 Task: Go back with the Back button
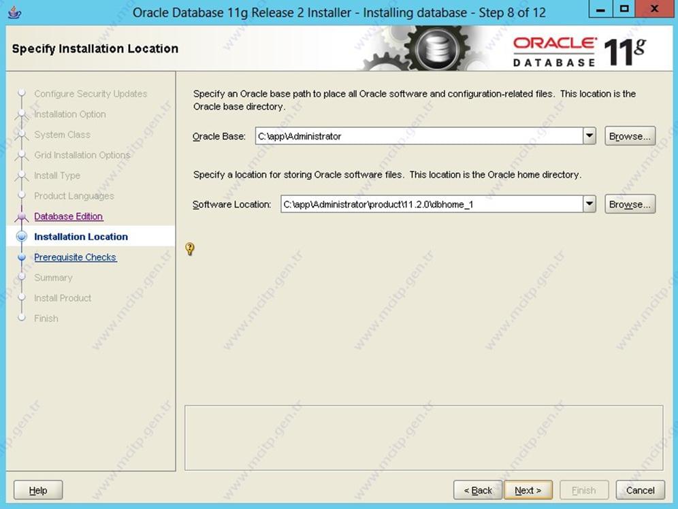[478, 490]
